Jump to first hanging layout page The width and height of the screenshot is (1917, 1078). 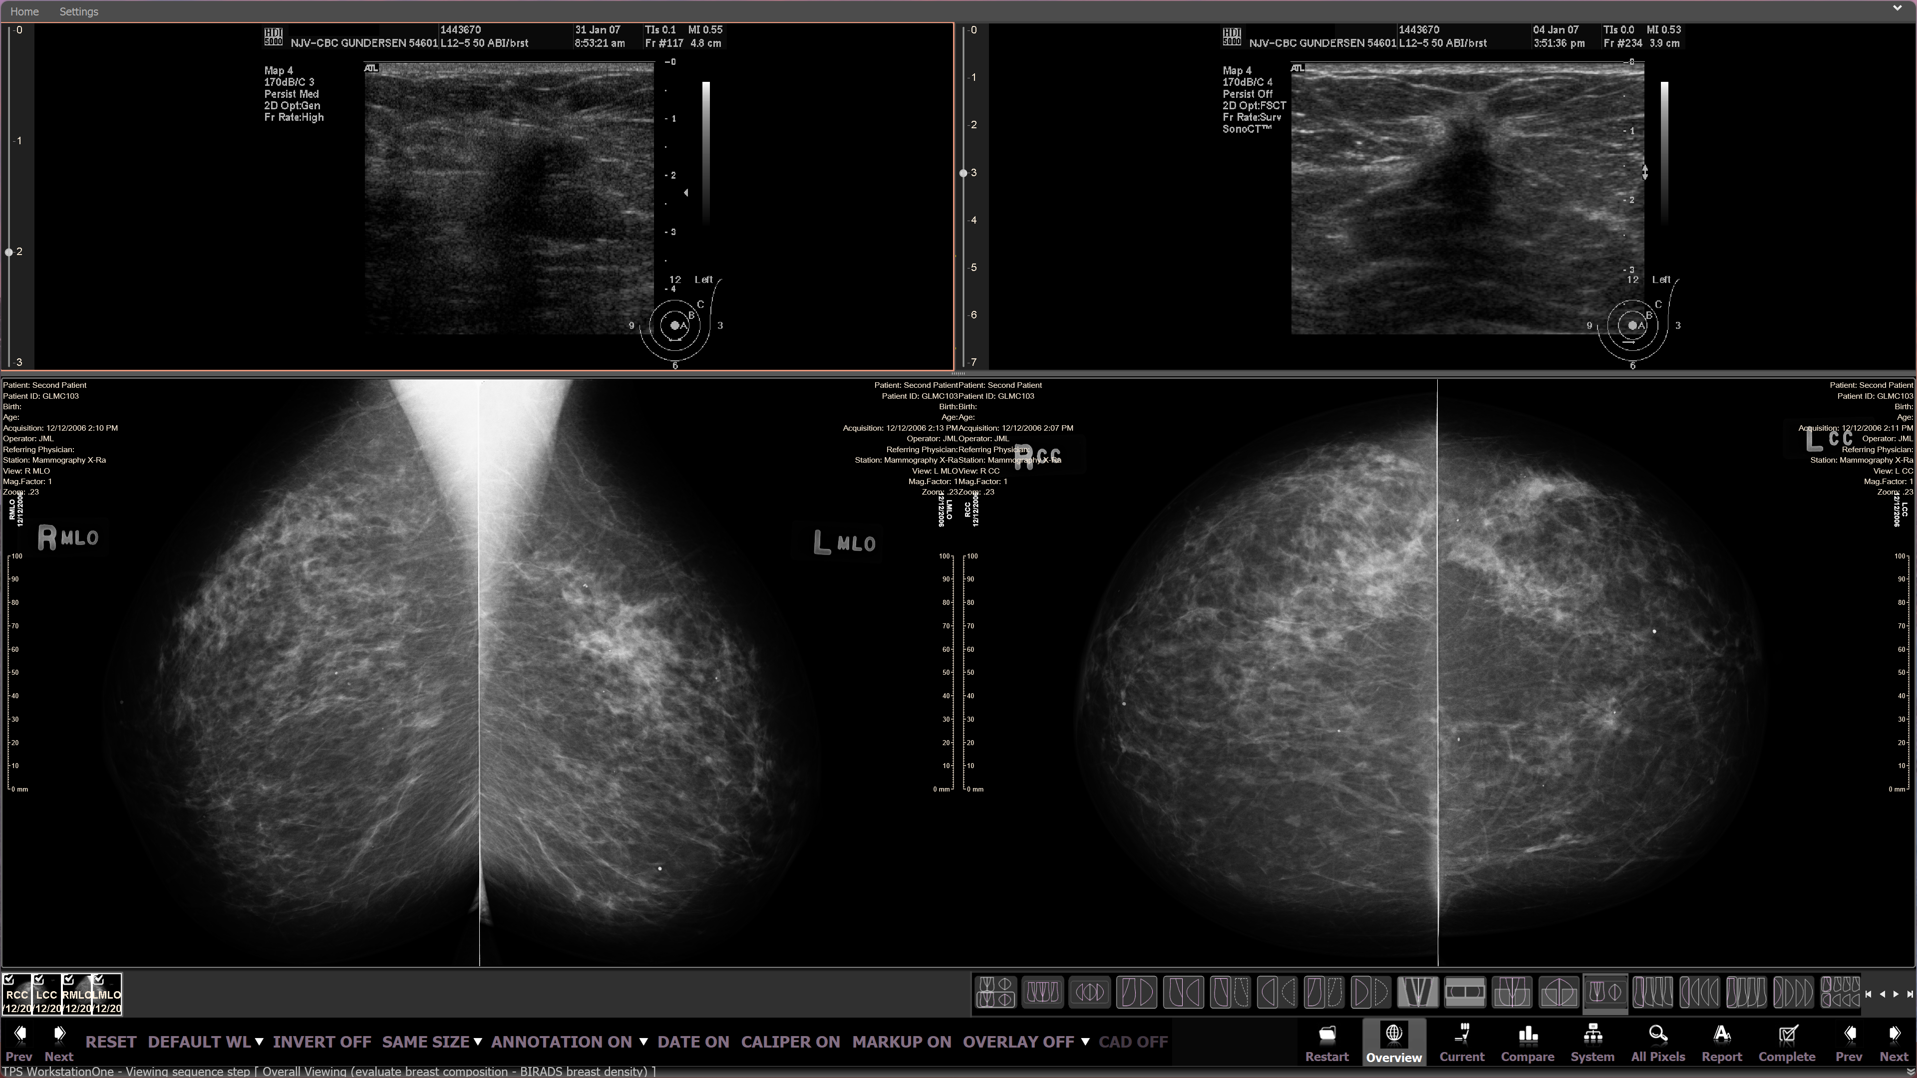pyautogui.click(x=1868, y=994)
